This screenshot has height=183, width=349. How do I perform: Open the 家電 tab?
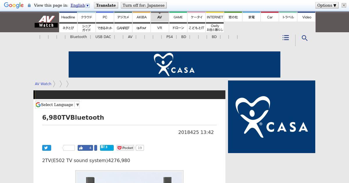pyautogui.click(x=252, y=17)
